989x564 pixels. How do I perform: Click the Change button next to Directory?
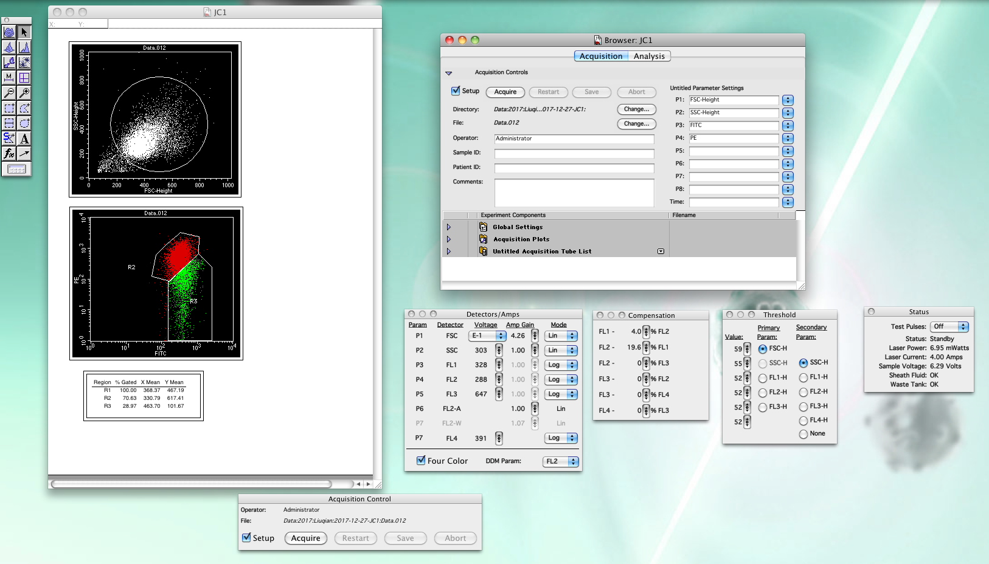pos(636,109)
